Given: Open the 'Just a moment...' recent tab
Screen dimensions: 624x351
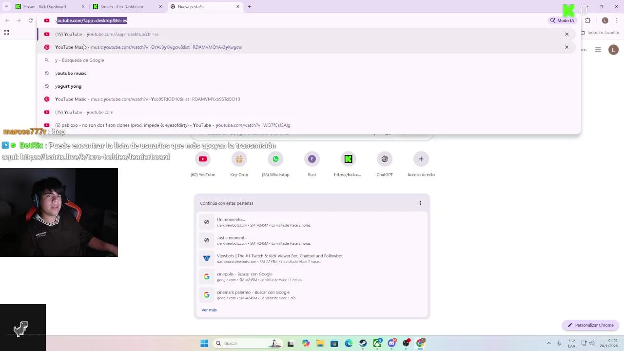Looking at the screenshot, I should pos(312,240).
